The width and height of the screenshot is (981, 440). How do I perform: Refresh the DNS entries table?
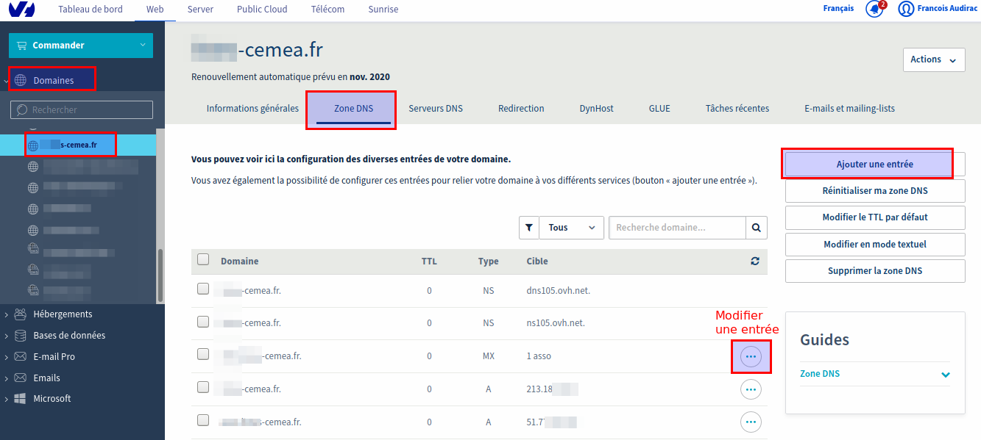[754, 261]
